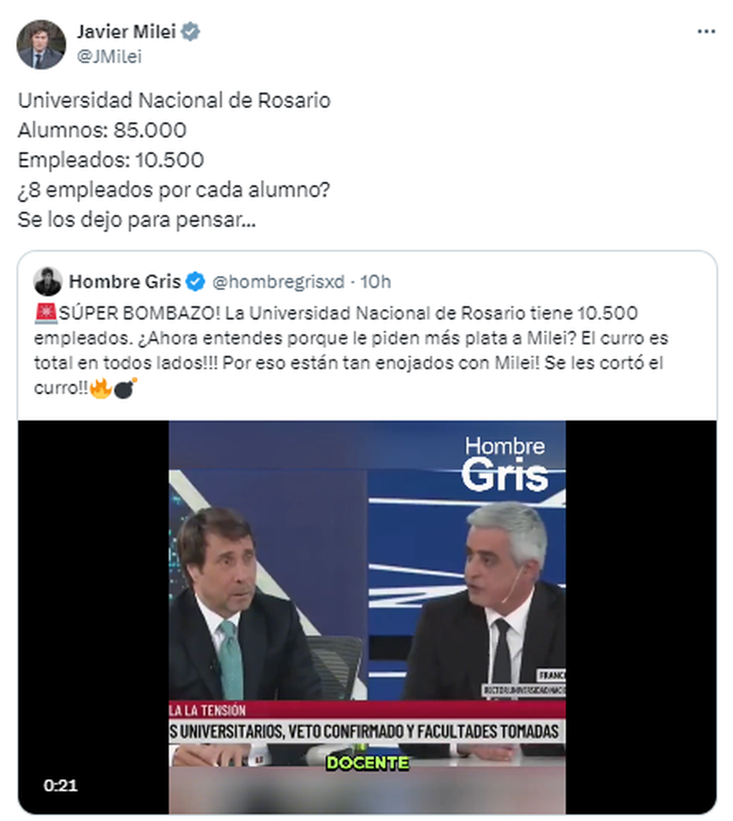
Task: Open the Hombre Gris display name
Action: tap(125, 282)
